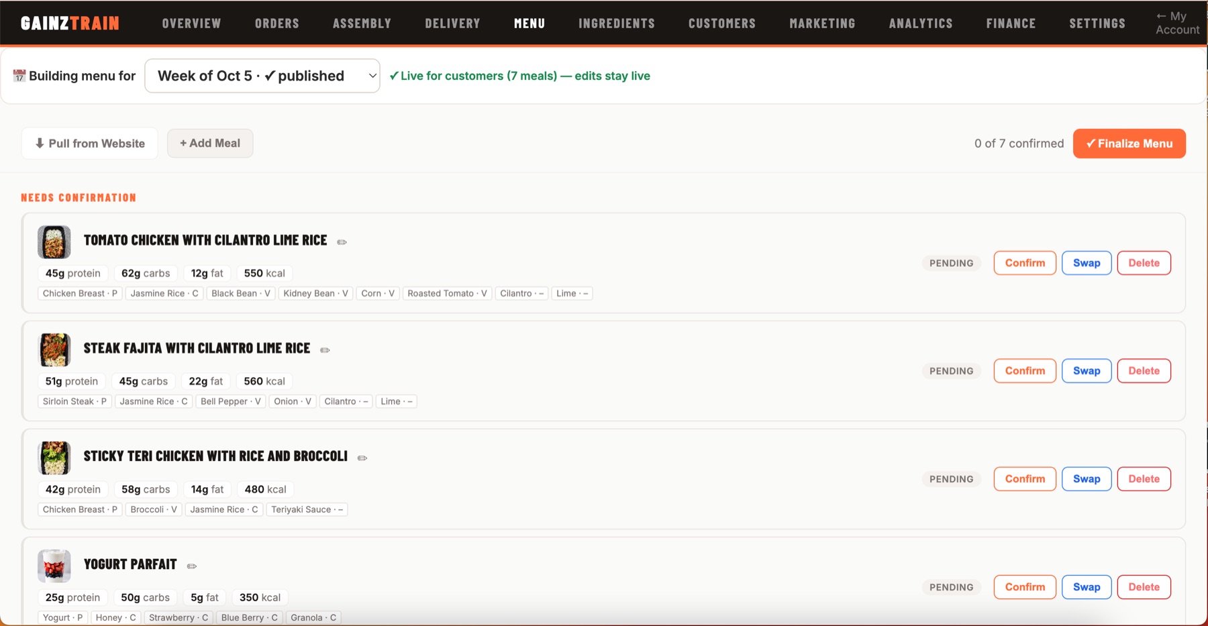Click '350 kcal' on Yogurt Parfait

coord(260,597)
